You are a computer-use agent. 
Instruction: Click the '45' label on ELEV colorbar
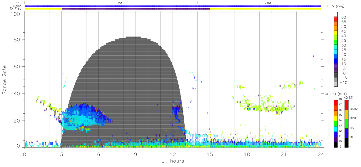344,31
